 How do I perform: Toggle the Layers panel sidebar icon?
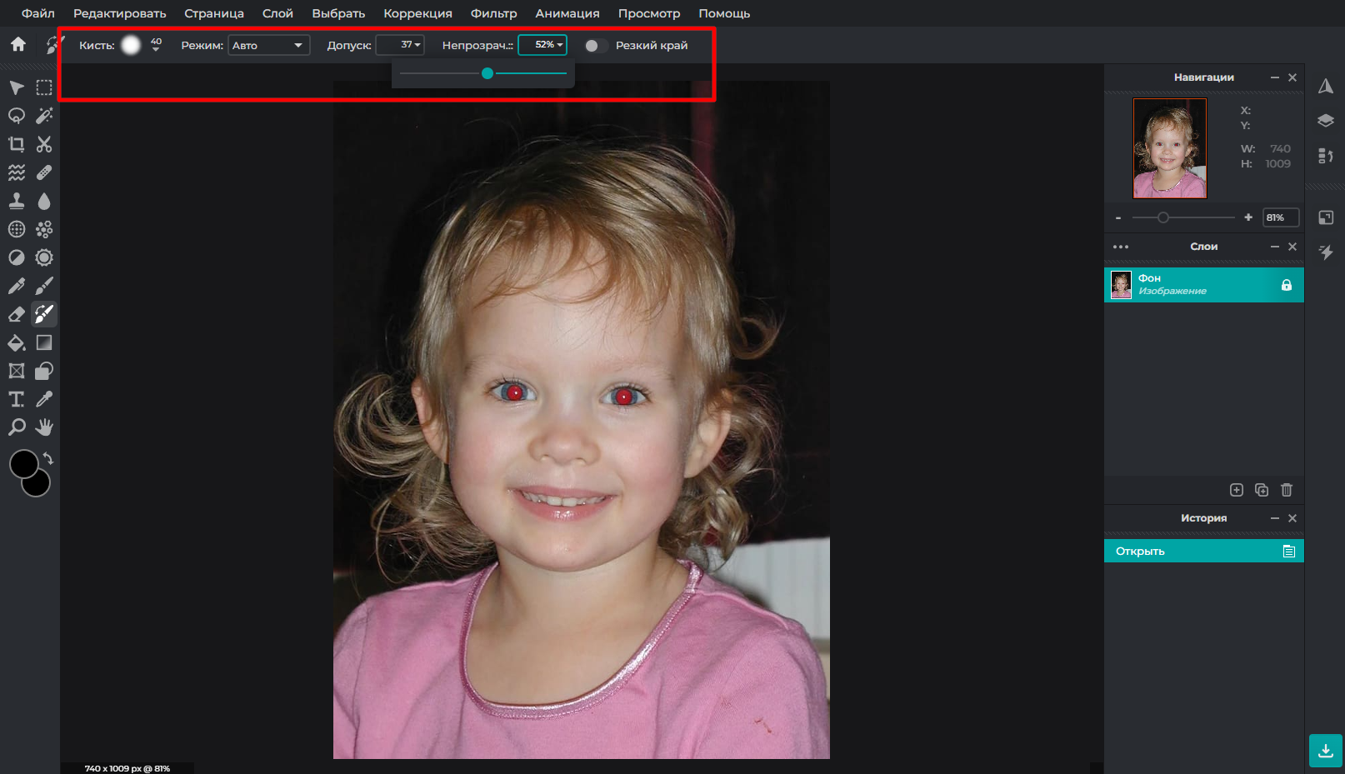pyautogui.click(x=1326, y=121)
